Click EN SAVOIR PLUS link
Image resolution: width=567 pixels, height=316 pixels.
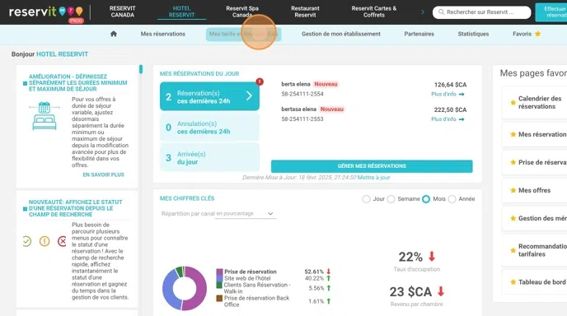(103, 174)
